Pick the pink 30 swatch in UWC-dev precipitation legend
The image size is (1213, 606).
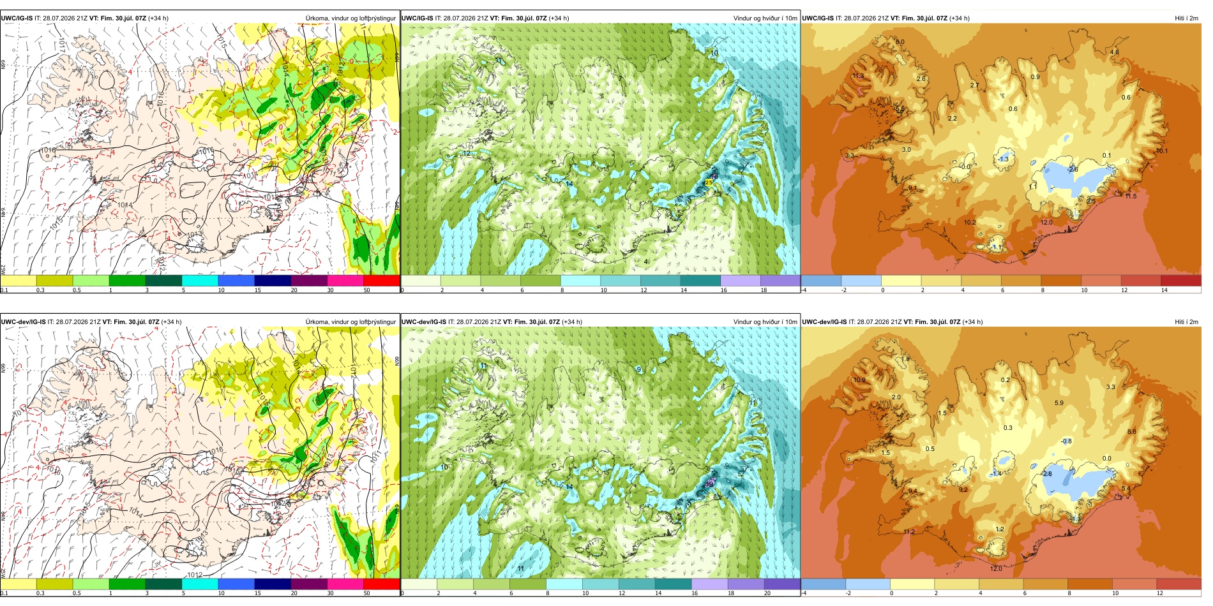pos(345,584)
